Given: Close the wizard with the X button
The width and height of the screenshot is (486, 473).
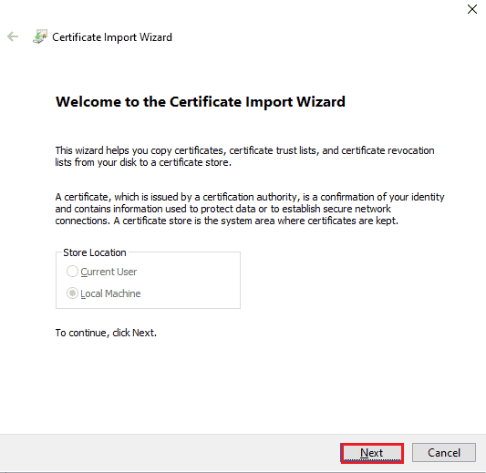Looking at the screenshot, I should tap(472, 9).
